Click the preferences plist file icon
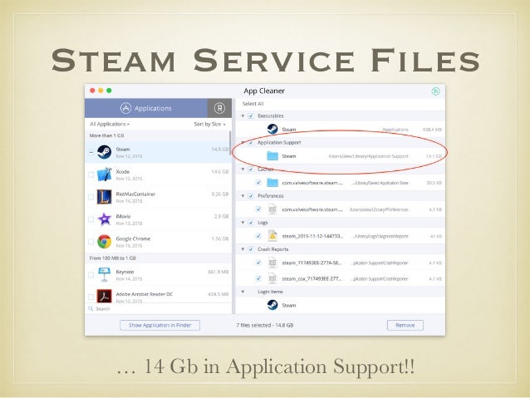530x398 pixels. (x=272, y=209)
